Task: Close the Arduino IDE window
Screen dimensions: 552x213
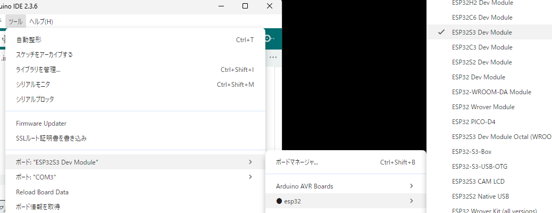Action: [x=270, y=6]
